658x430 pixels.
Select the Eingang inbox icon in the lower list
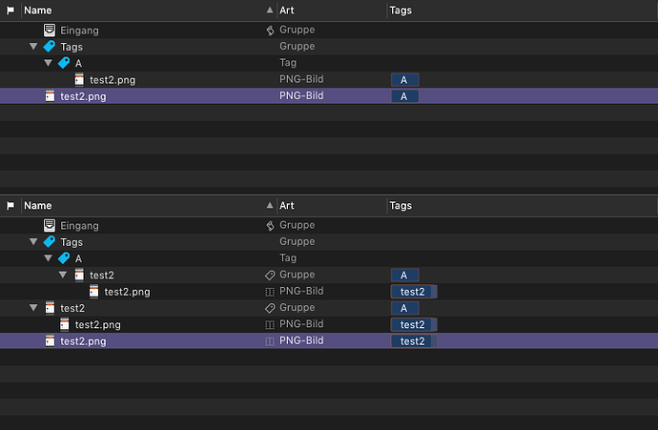pos(50,226)
